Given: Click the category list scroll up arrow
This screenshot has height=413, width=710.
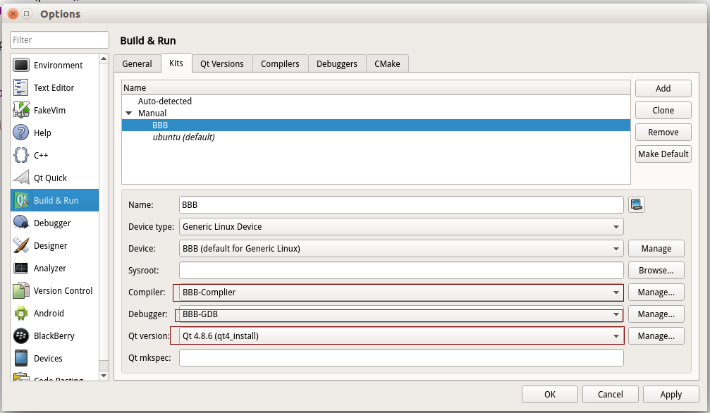Looking at the screenshot, I should (x=104, y=58).
